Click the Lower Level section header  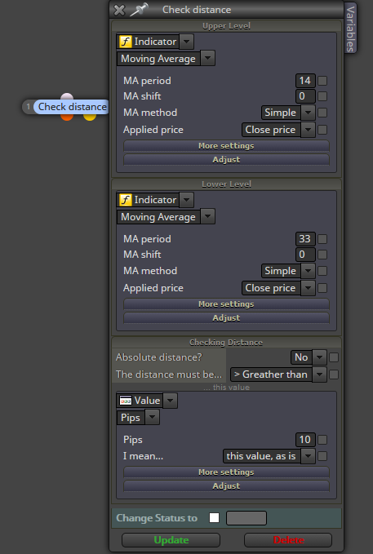click(x=226, y=184)
